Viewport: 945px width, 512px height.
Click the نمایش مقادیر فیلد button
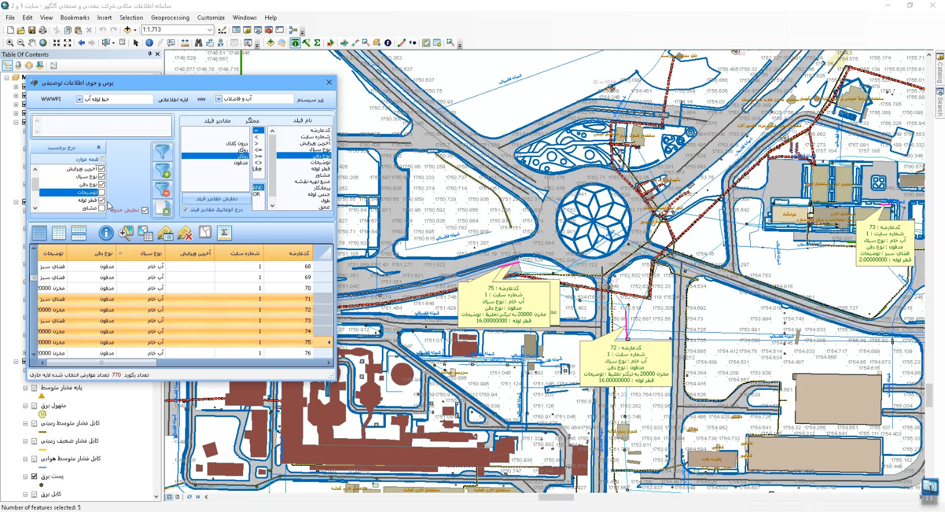click(217, 198)
